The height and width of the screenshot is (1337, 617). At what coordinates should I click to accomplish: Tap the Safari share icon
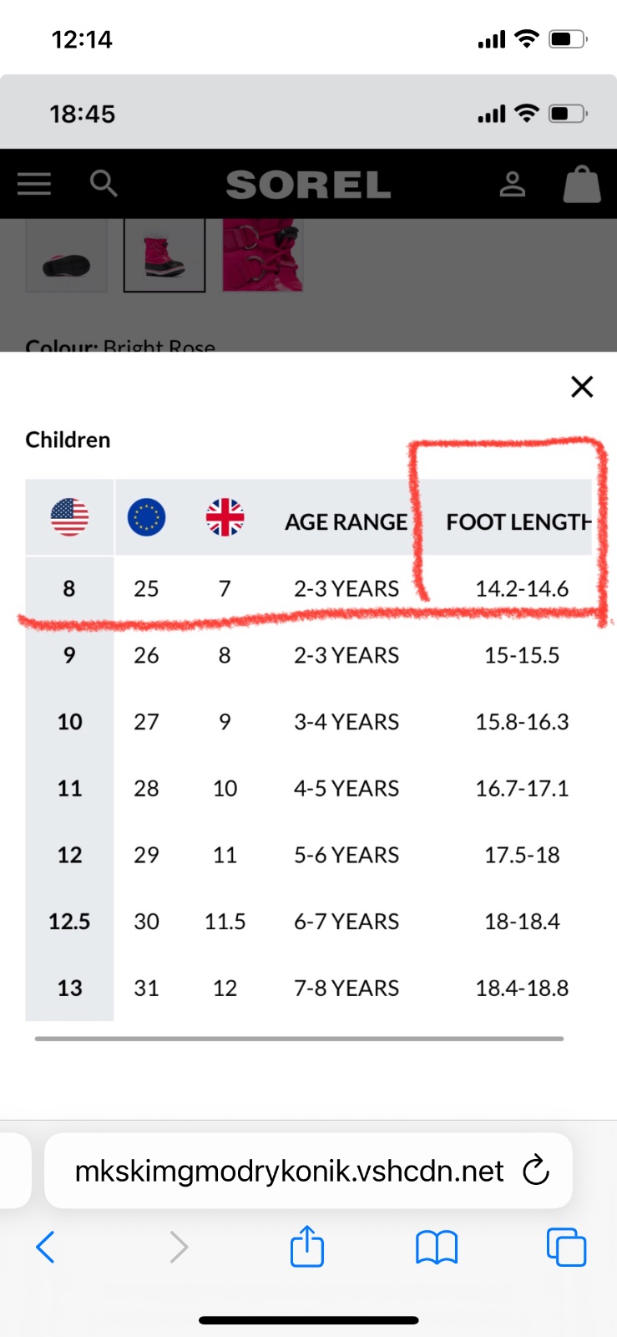(x=306, y=1247)
